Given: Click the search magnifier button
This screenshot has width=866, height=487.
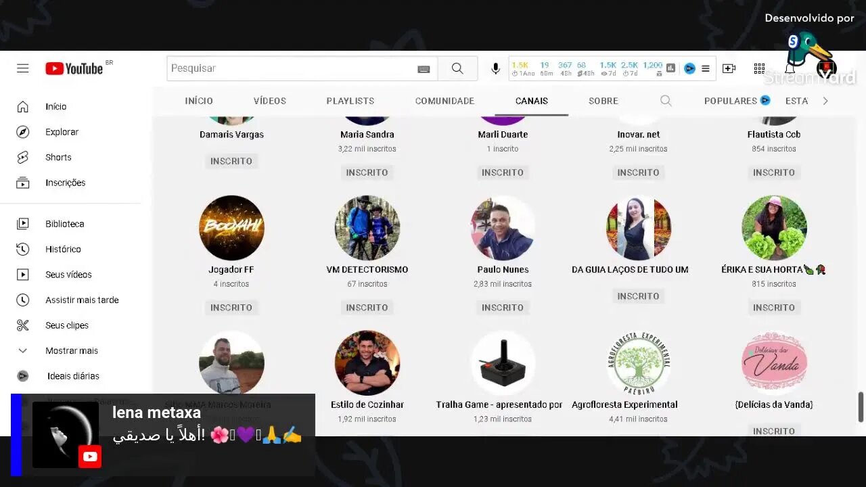Looking at the screenshot, I should point(457,68).
